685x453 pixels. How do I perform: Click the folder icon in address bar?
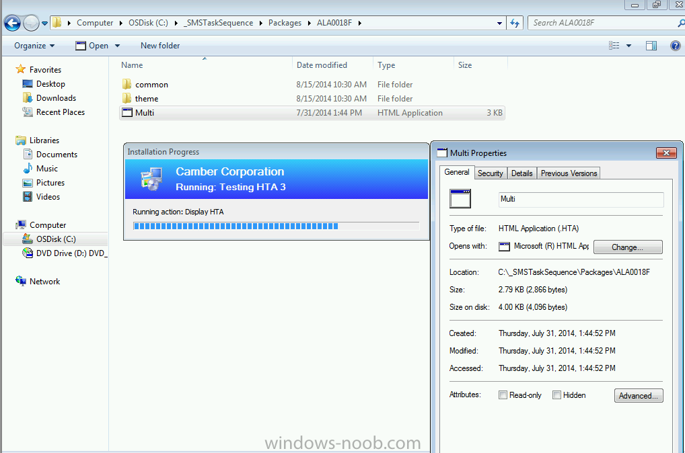click(x=57, y=23)
